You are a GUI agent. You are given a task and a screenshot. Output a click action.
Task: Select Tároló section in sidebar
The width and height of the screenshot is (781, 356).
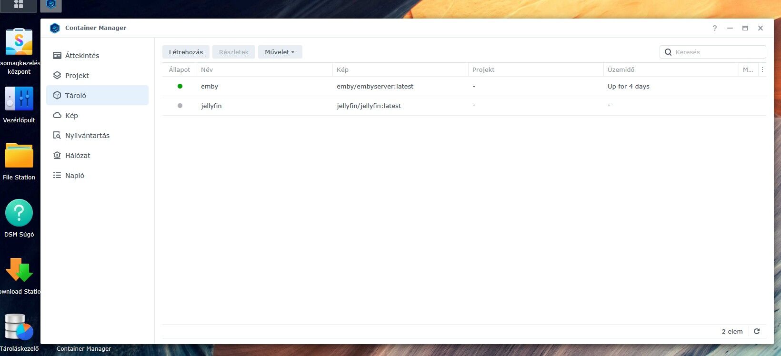coord(97,95)
